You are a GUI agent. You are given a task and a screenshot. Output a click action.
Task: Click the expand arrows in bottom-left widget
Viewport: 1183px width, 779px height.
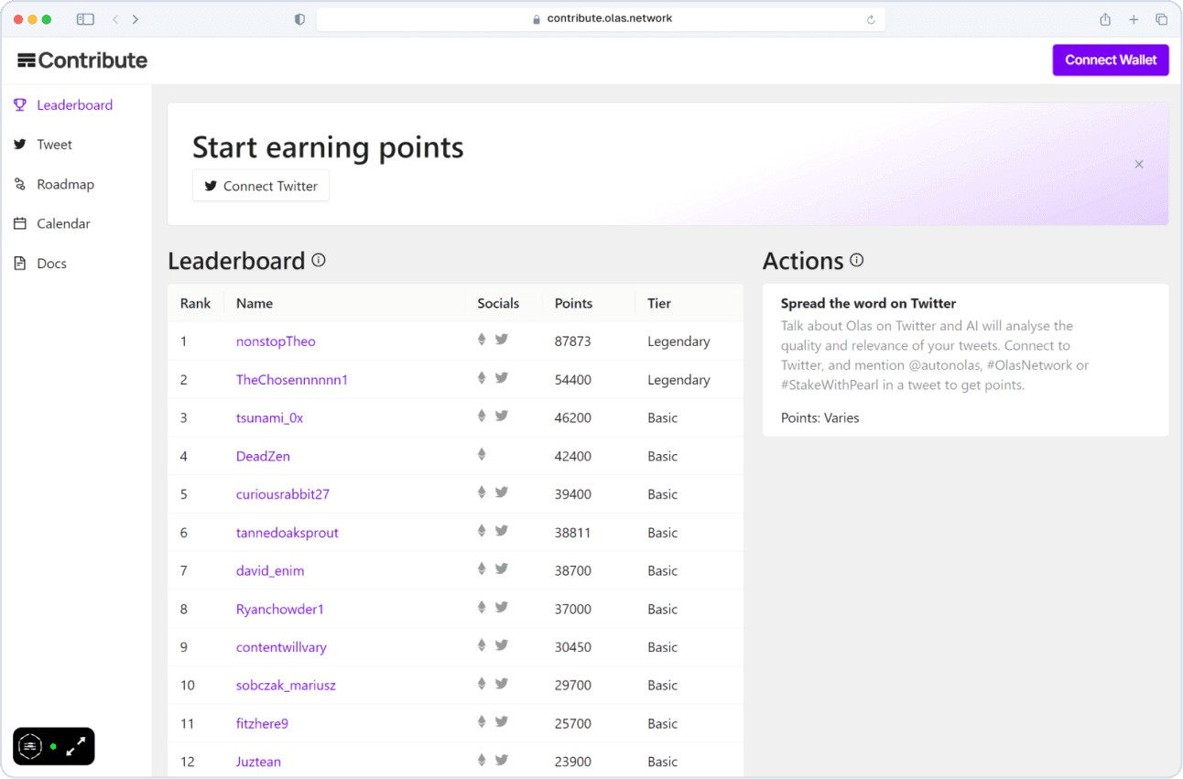[76, 746]
